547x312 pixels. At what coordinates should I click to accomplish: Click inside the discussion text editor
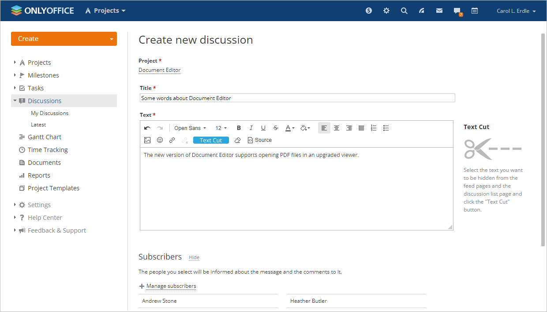[x=296, y=189]
